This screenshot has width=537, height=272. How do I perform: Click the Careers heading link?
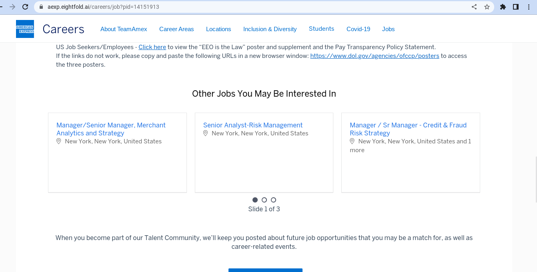[x=63, y=29]
